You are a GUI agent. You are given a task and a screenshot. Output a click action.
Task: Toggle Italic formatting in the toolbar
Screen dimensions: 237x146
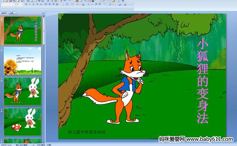click(x=30, y=4)
